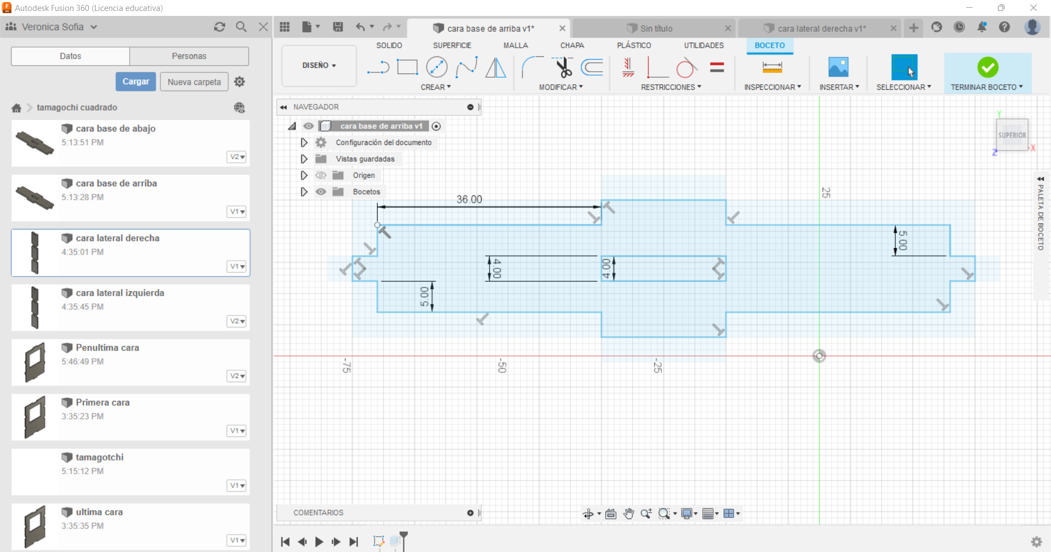Open the DISEÑO workspace dropdown
1051x552 pixels.
coord(319,66)
